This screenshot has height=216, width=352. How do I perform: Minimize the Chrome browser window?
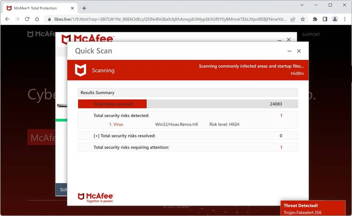(316, 5)
